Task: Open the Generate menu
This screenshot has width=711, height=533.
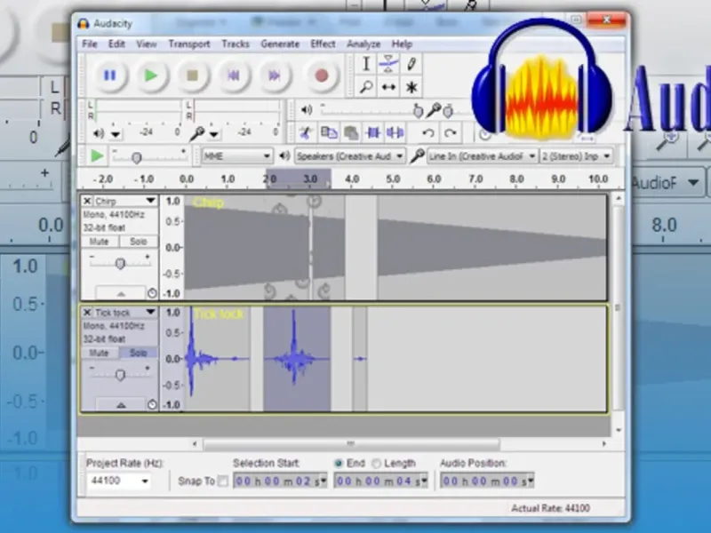Action: click(x=280, y=44)
